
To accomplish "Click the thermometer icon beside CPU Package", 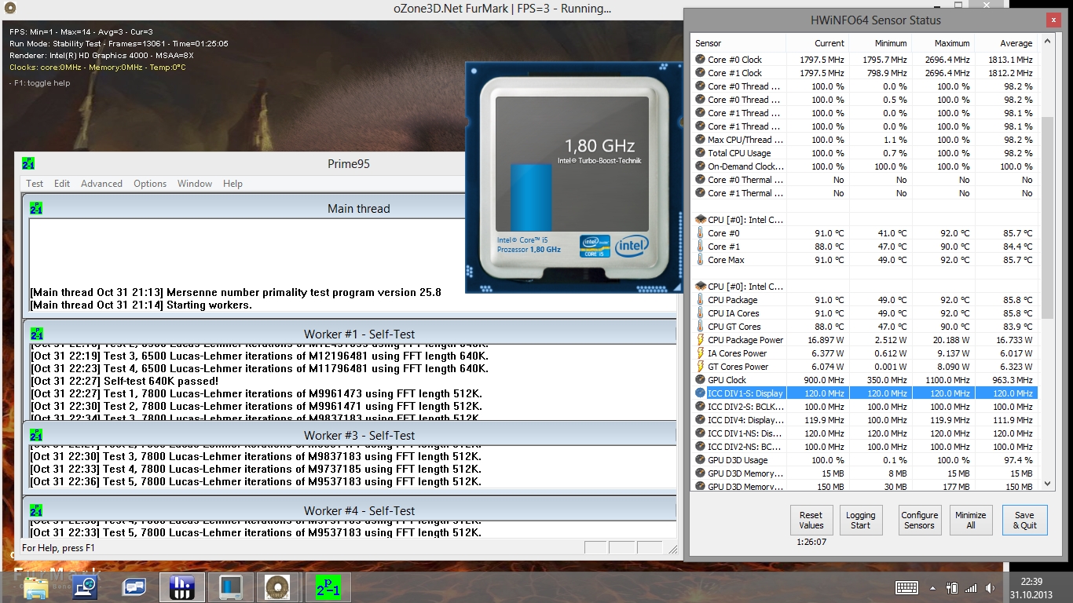I will (701, 300).
